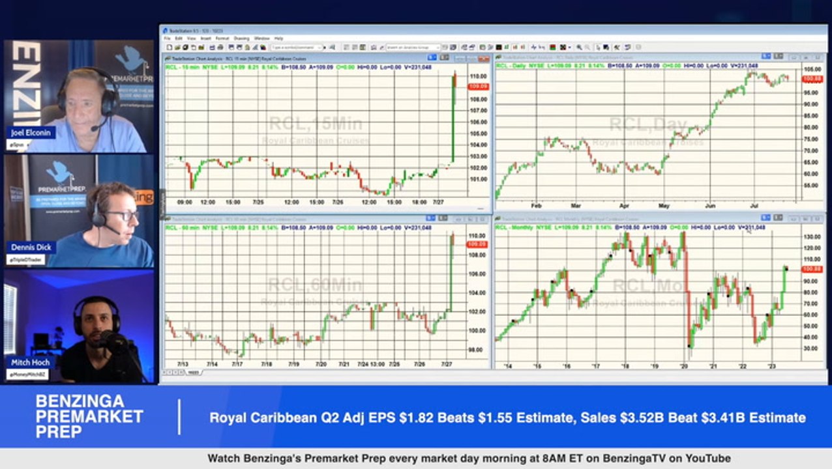Click the arrow icon right of the symbol box
The height and width of the screenshot is (469, 832).
point(325,48)
